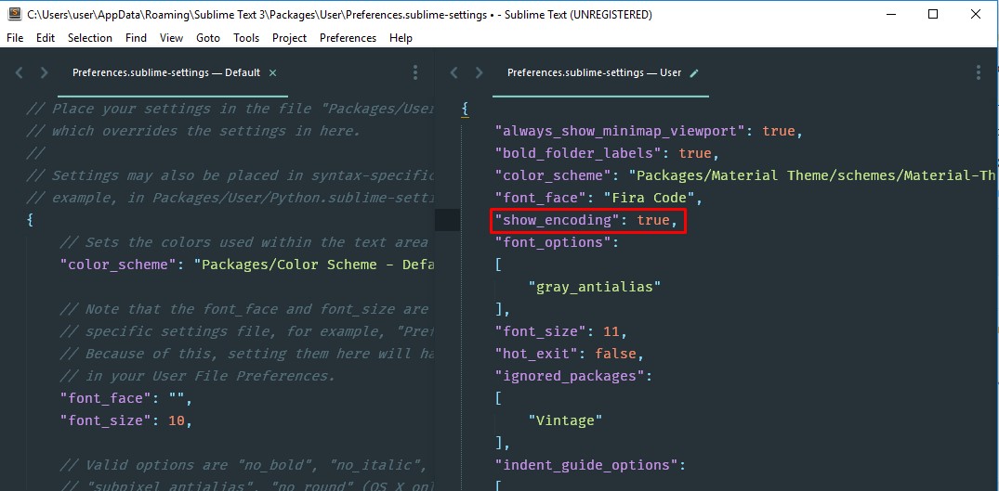Click left pane previous tab arrow

pyautogui.click(x=20, y=72)
